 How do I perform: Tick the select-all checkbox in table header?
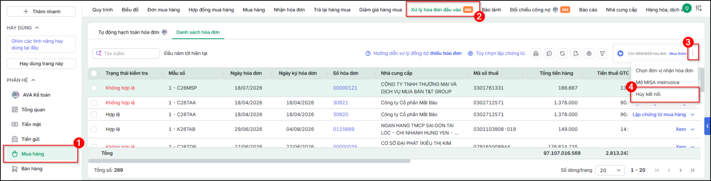tap(94, 73)
